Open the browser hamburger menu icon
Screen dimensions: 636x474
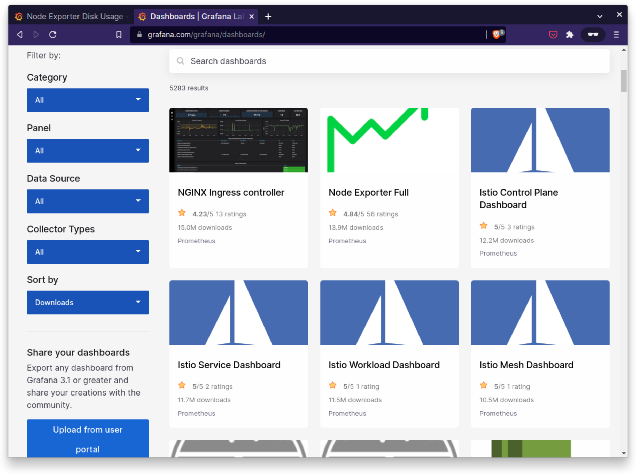tap(616, 35)
